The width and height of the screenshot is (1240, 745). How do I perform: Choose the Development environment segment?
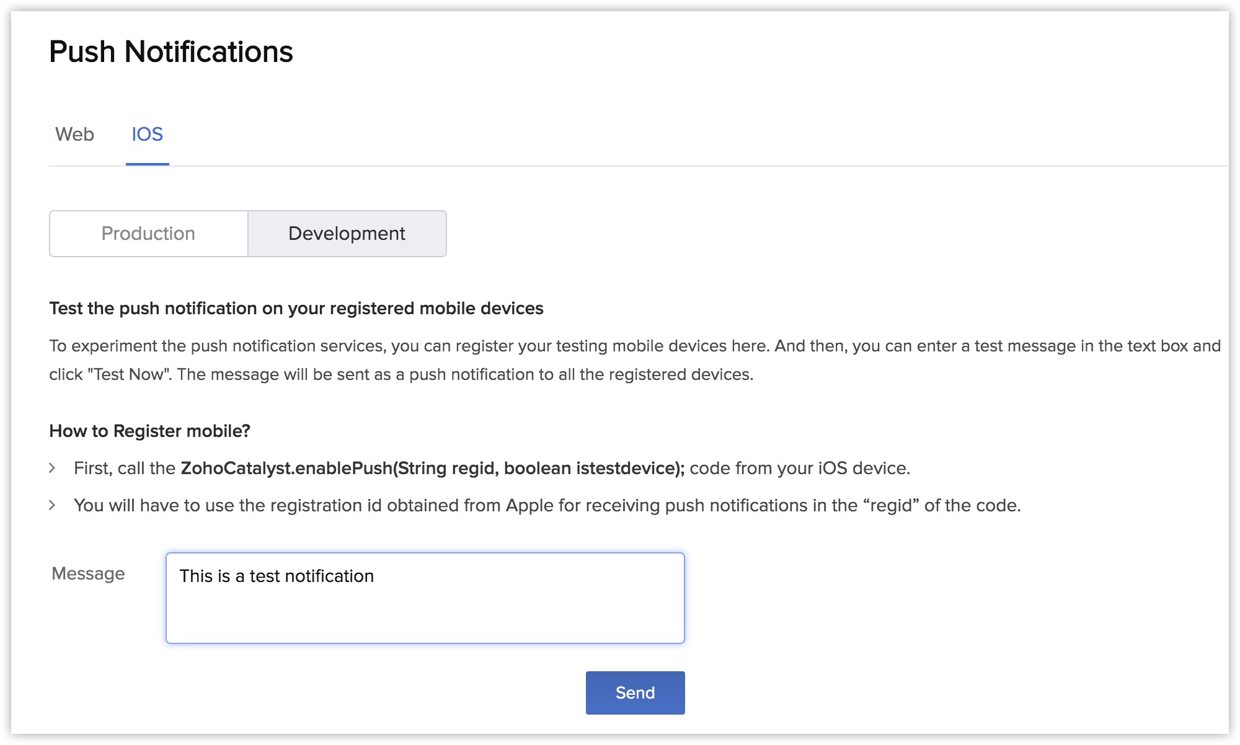tap(347, 234)
